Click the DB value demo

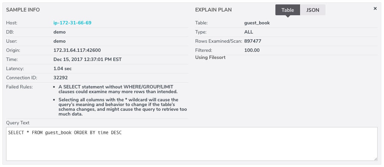(x=60, y=32)
